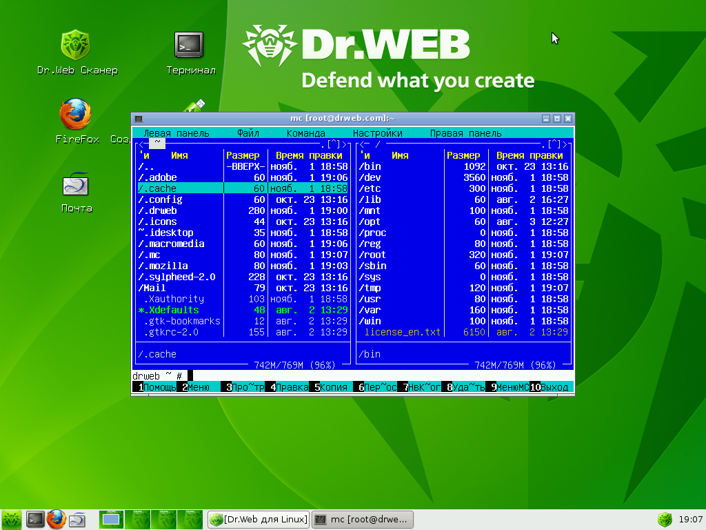The width and height of the screenshot is (706, 530).
Task: Select /dev in the right panel
Action: pyautogui.click(x=463, y=177)
